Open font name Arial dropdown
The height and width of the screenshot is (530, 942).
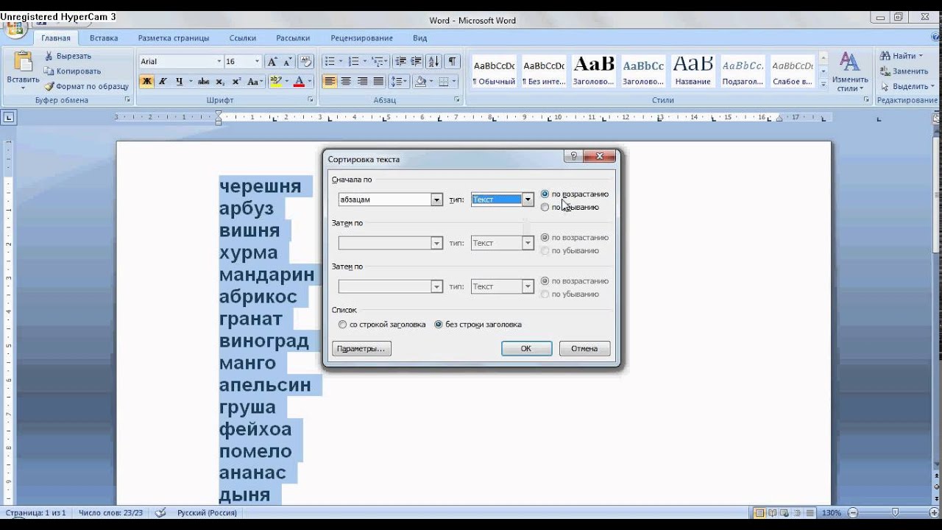pos(219,62)
